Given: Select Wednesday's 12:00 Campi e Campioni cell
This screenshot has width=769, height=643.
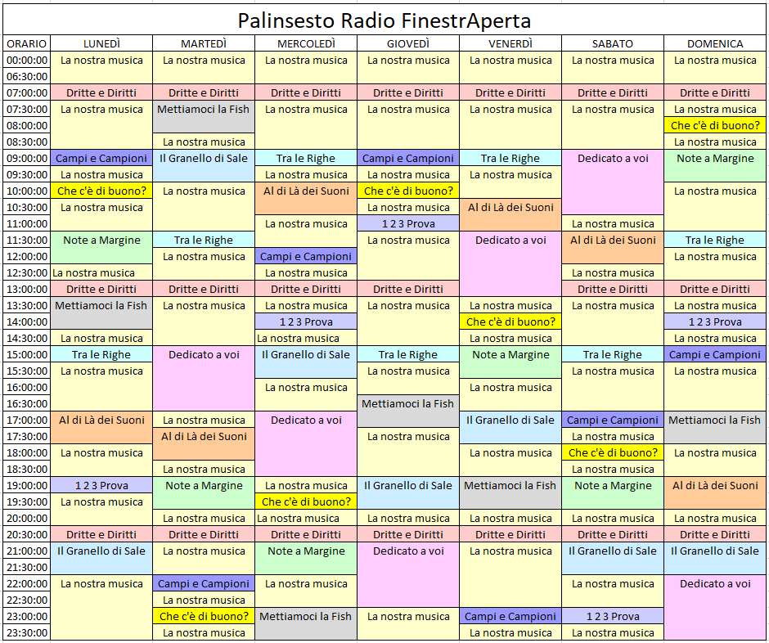Looking at the screenshot, I should 306,257.
